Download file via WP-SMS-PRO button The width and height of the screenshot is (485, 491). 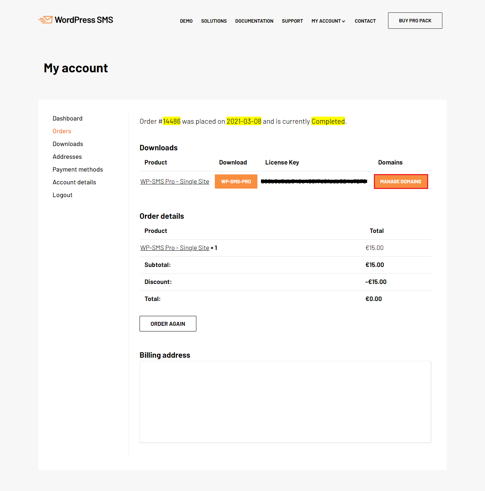tap(236, 182)
